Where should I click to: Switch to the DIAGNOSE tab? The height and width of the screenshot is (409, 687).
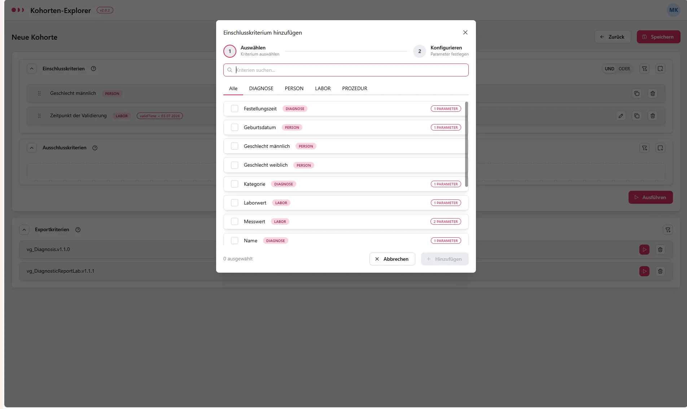(261, 88)
